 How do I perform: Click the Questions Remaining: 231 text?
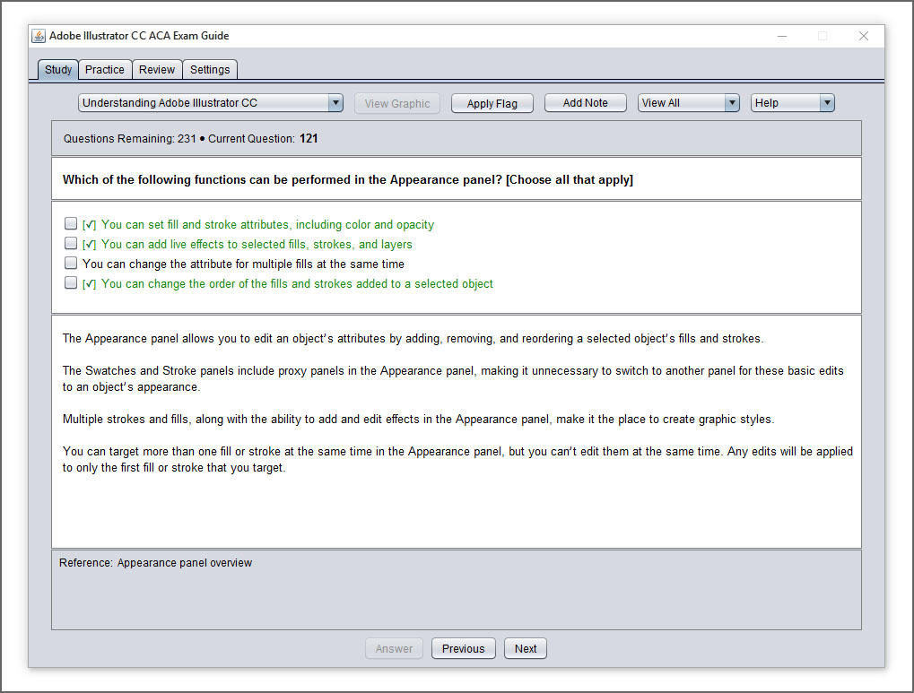(130, 139)
